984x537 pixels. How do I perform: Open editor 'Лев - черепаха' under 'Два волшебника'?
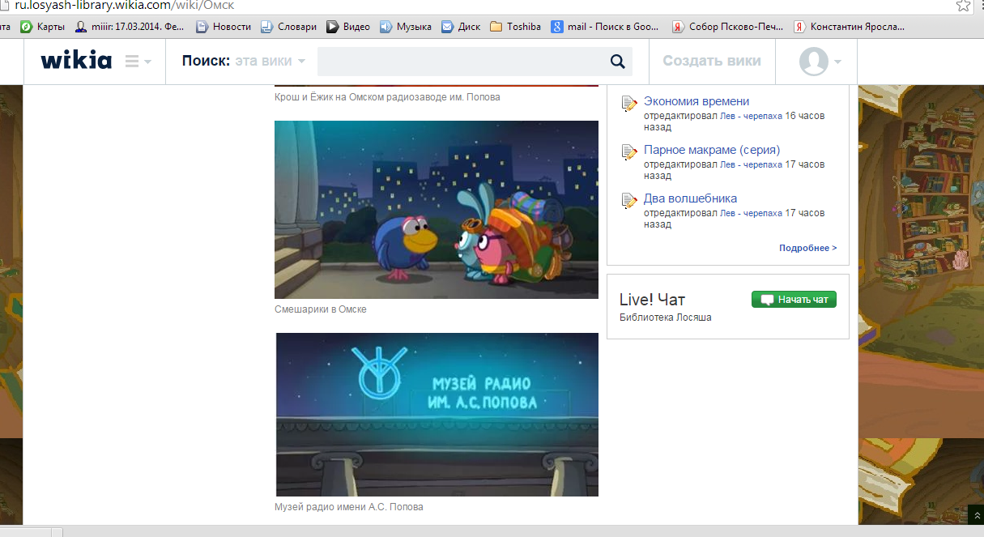751,213
